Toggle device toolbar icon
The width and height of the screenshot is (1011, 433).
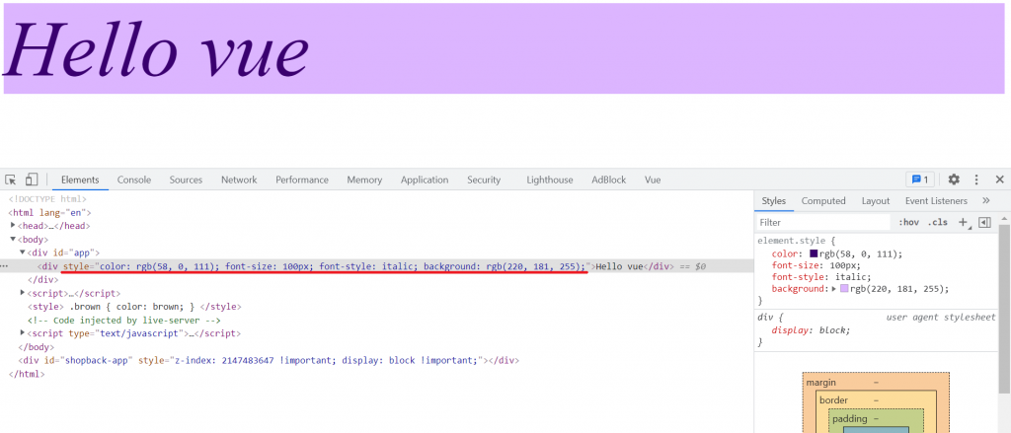32,180
